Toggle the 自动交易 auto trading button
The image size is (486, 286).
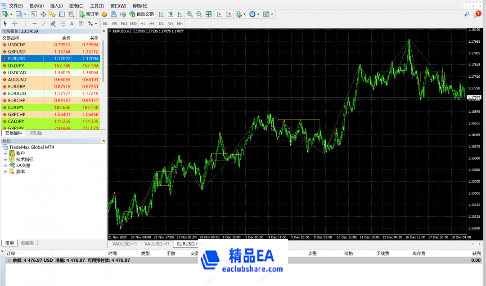[141, 14]
